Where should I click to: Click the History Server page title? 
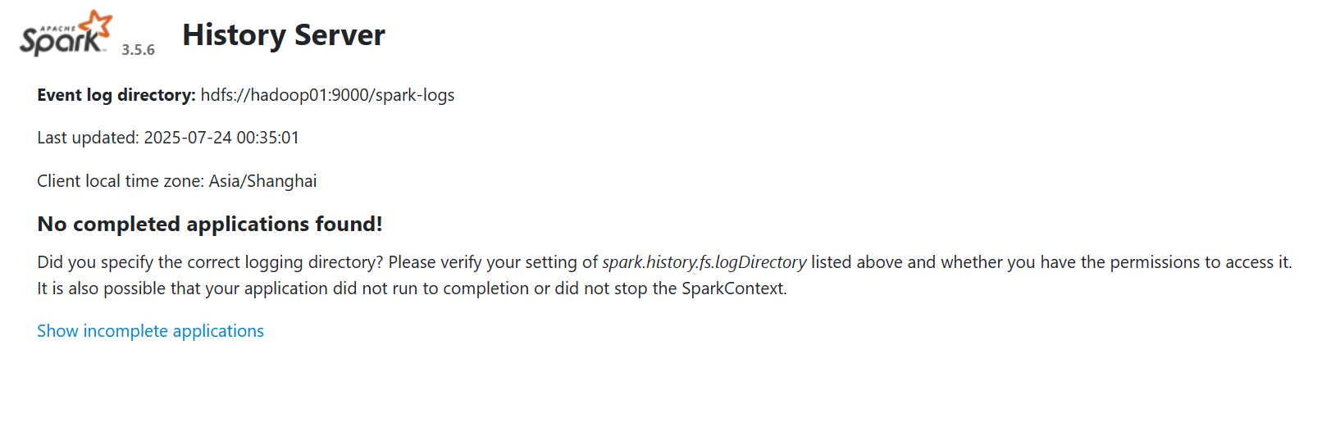tap(283, 35)
